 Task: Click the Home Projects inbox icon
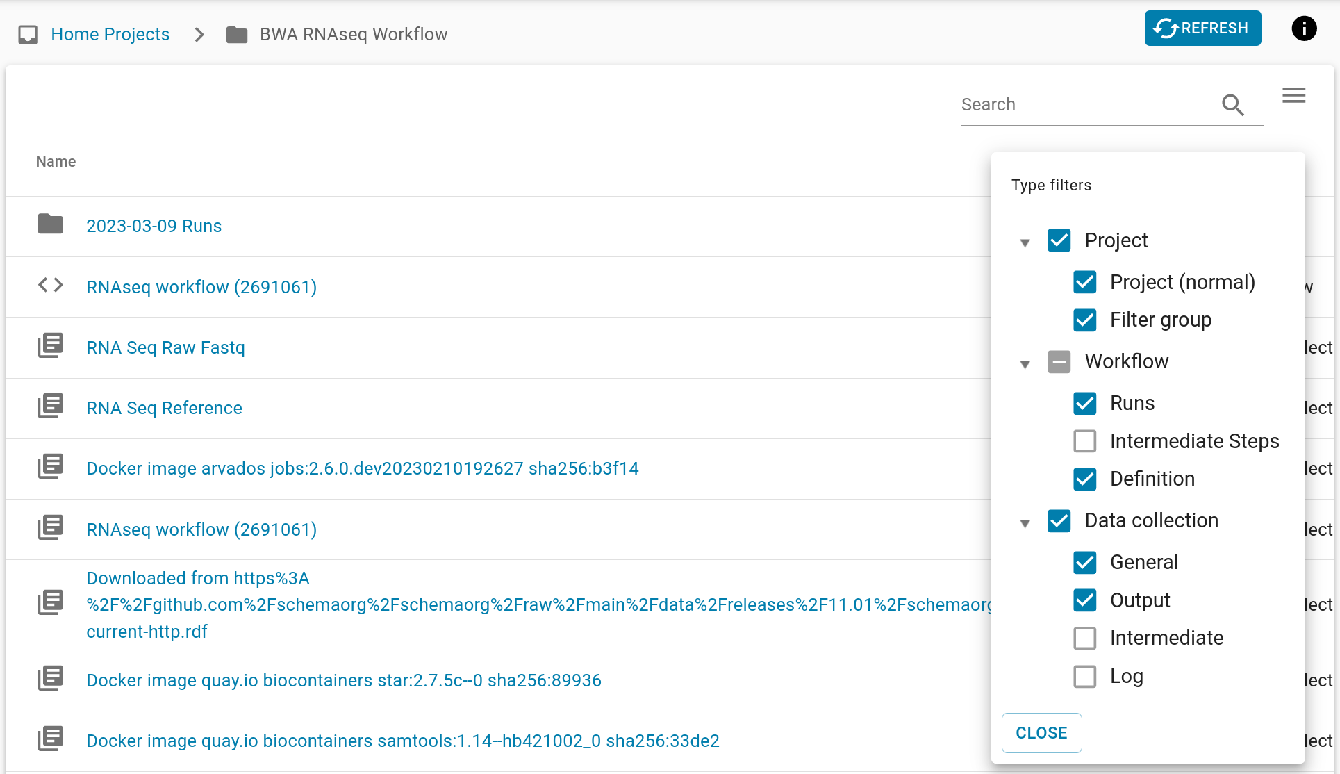click(28, 35)
